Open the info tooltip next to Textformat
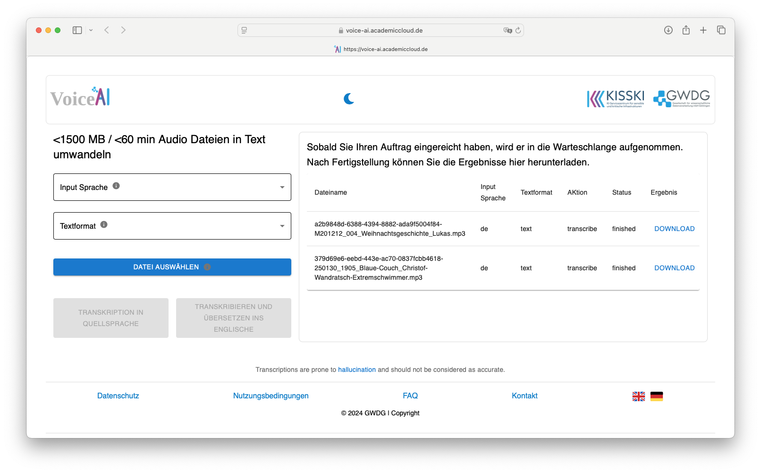 tap(103, 224)
